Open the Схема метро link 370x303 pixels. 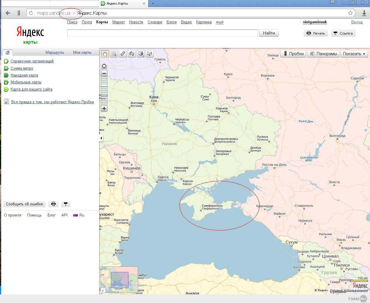pyautogui.click(x=22, y=68)
